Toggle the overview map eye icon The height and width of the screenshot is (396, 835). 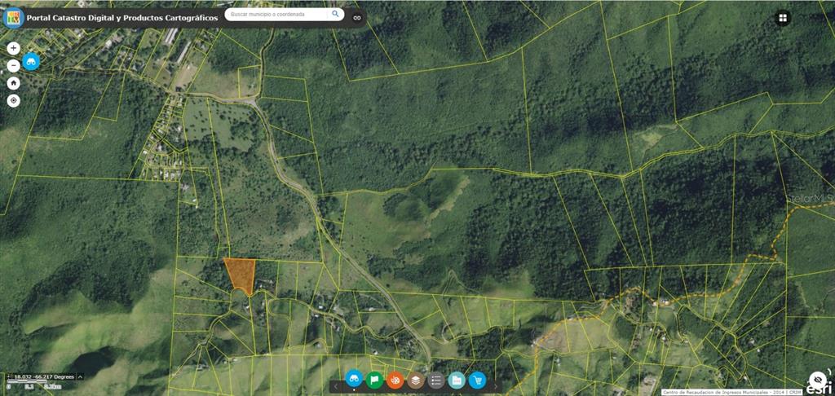point(817,378)
